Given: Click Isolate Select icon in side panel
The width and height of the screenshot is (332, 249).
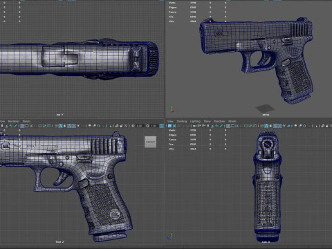Looking at the screenshot, I should 316,126.
